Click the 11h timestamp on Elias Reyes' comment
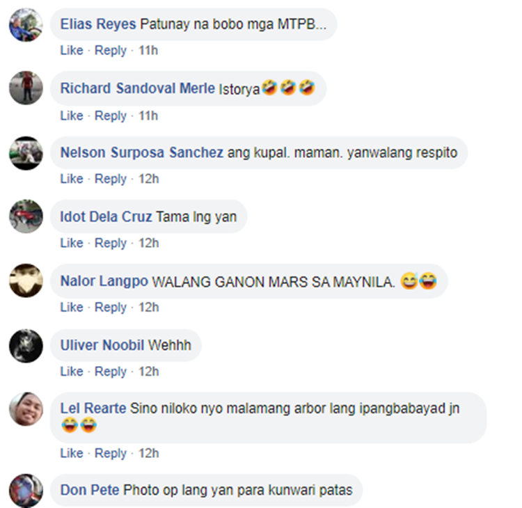This screenshot has height=508, width=522. pos(148,50)
